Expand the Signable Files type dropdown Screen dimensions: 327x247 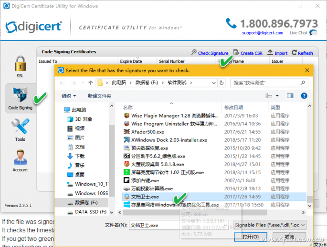[270, 225]
